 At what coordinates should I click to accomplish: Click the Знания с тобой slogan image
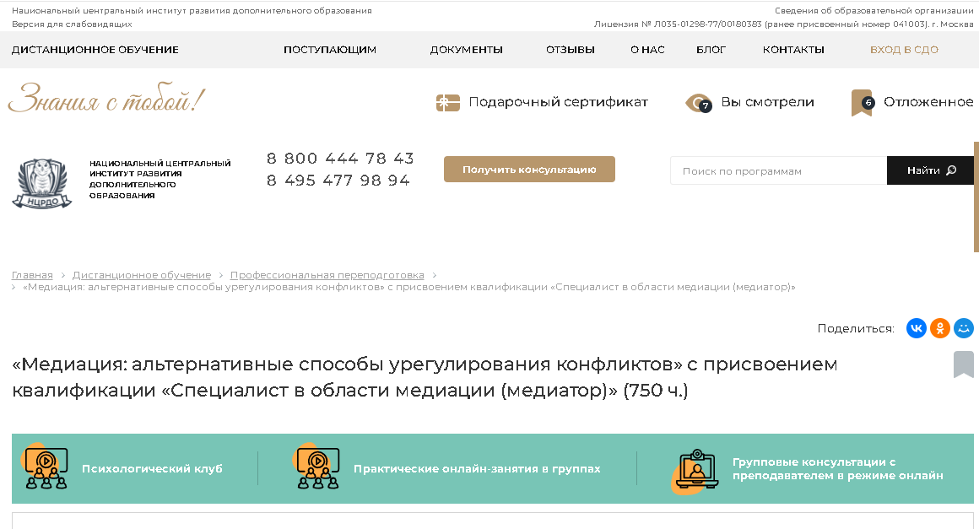pyautogui.click(x=106, y=99)
